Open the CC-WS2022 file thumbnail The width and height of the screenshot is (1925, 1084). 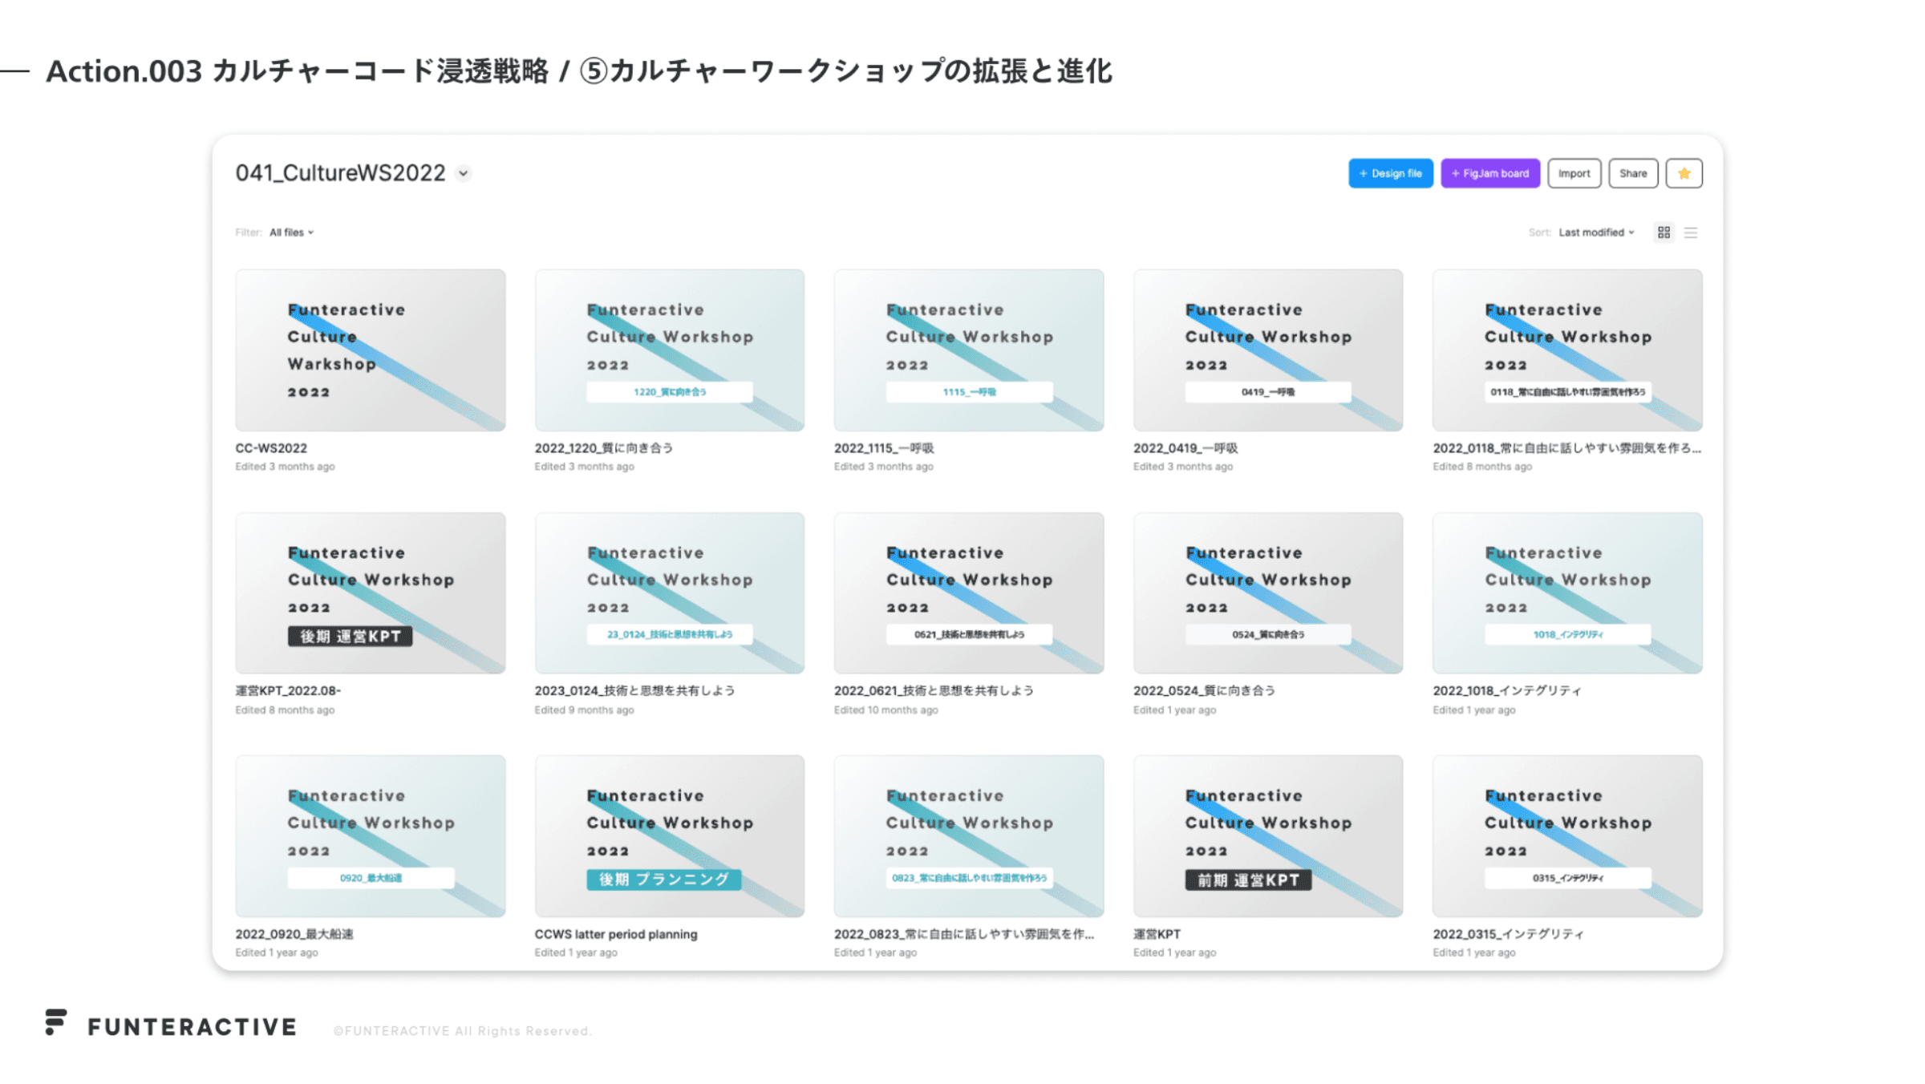point(370,350)
